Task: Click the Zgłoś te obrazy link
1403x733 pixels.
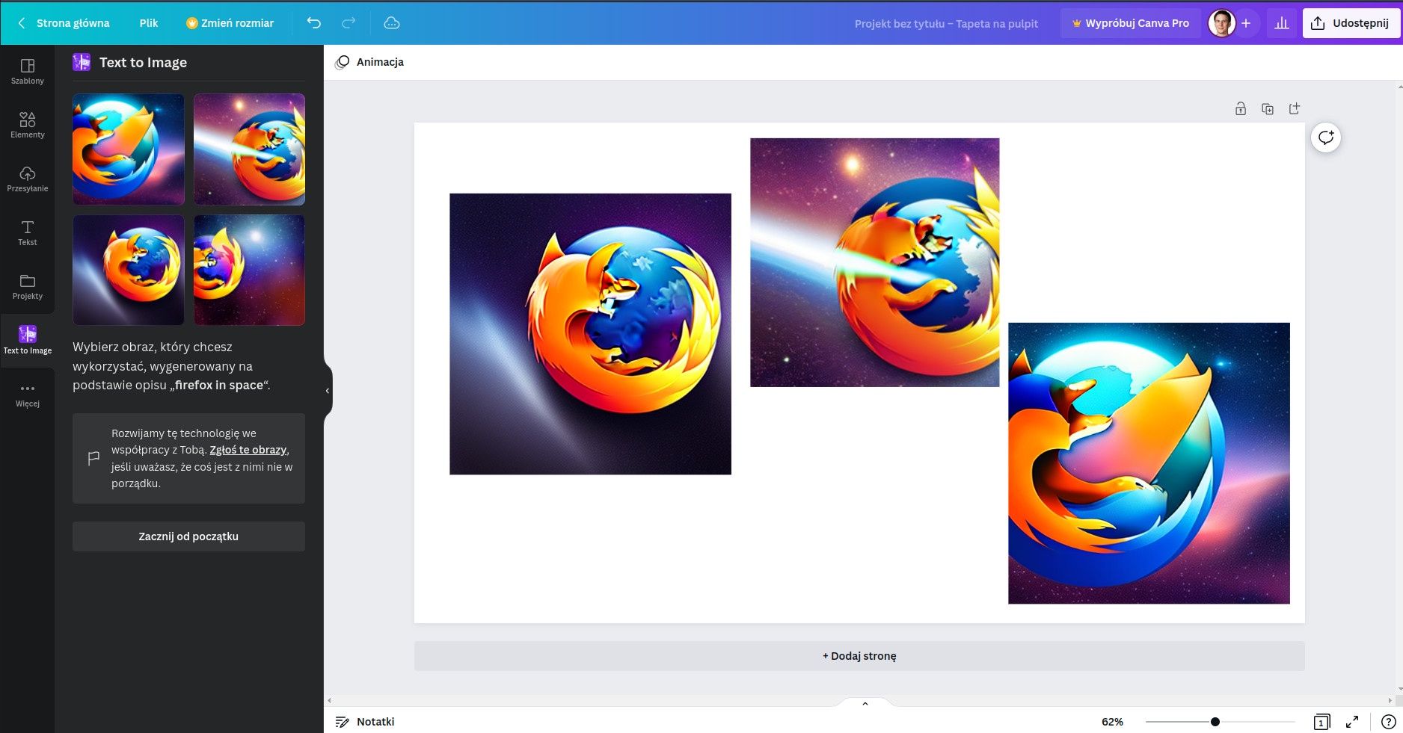Action: pyautogui.click(x=248, y=450)
